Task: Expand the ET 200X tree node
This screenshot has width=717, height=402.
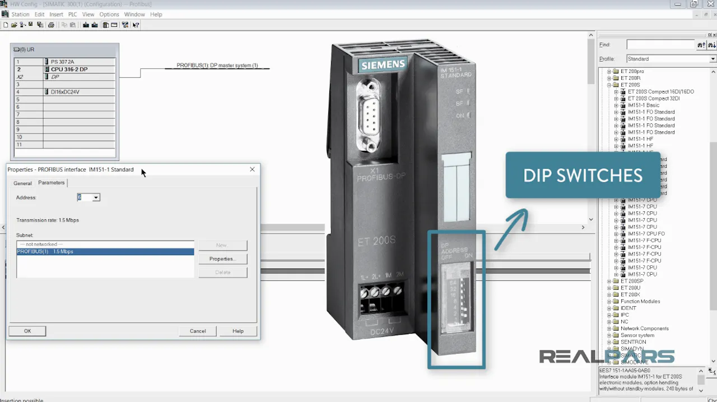Action: pos(609,295)
